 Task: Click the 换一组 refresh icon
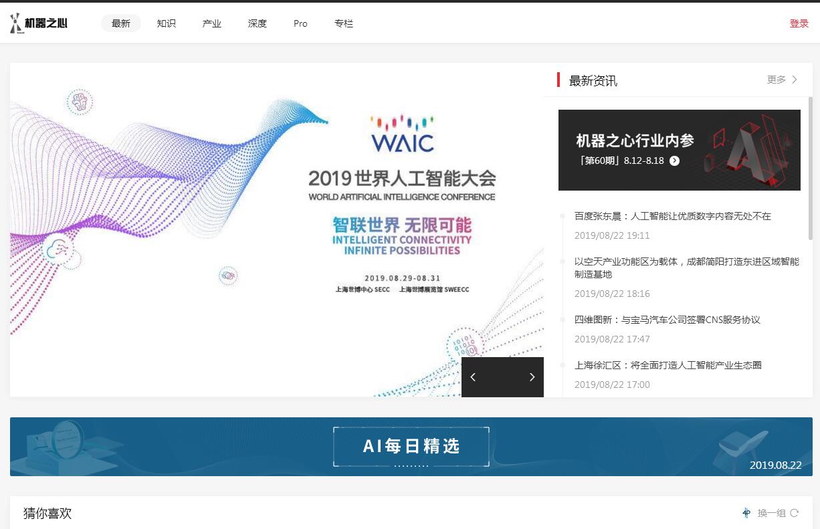pos(795,513)
